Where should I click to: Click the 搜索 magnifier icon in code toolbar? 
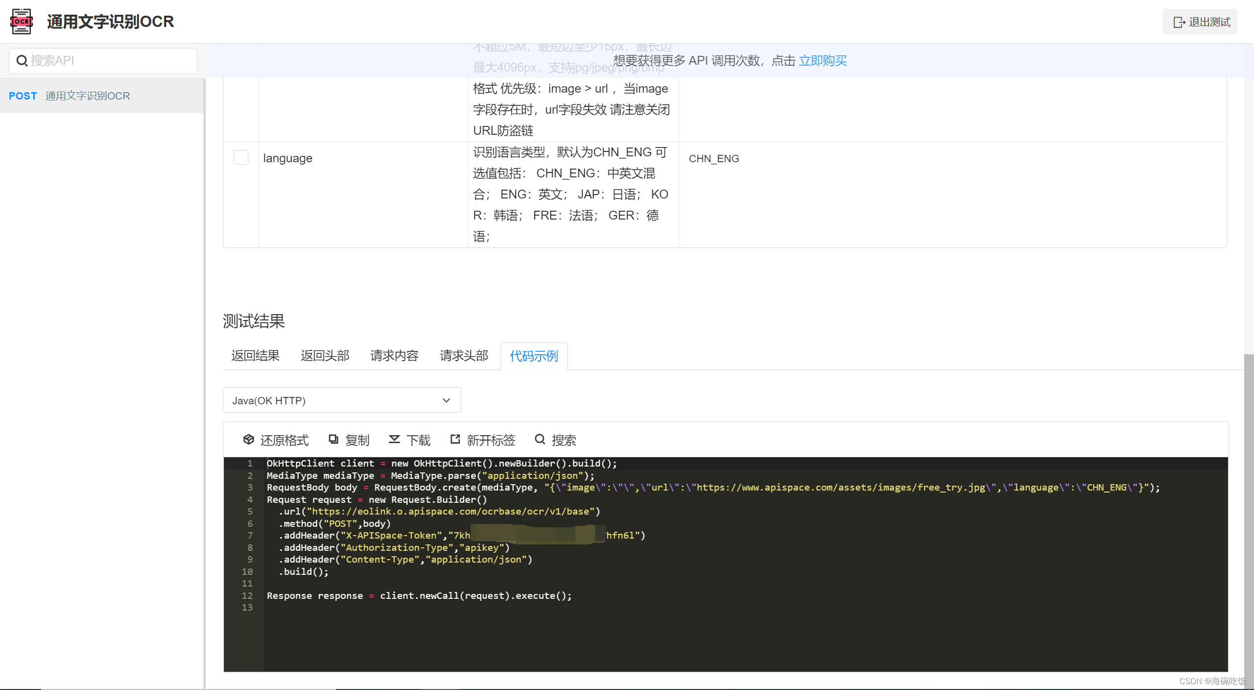point(540,440)
